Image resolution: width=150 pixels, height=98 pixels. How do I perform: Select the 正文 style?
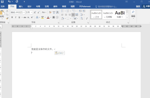(x=96, y=15)
